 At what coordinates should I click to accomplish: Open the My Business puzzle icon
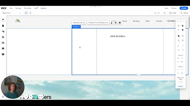(3, 43)
